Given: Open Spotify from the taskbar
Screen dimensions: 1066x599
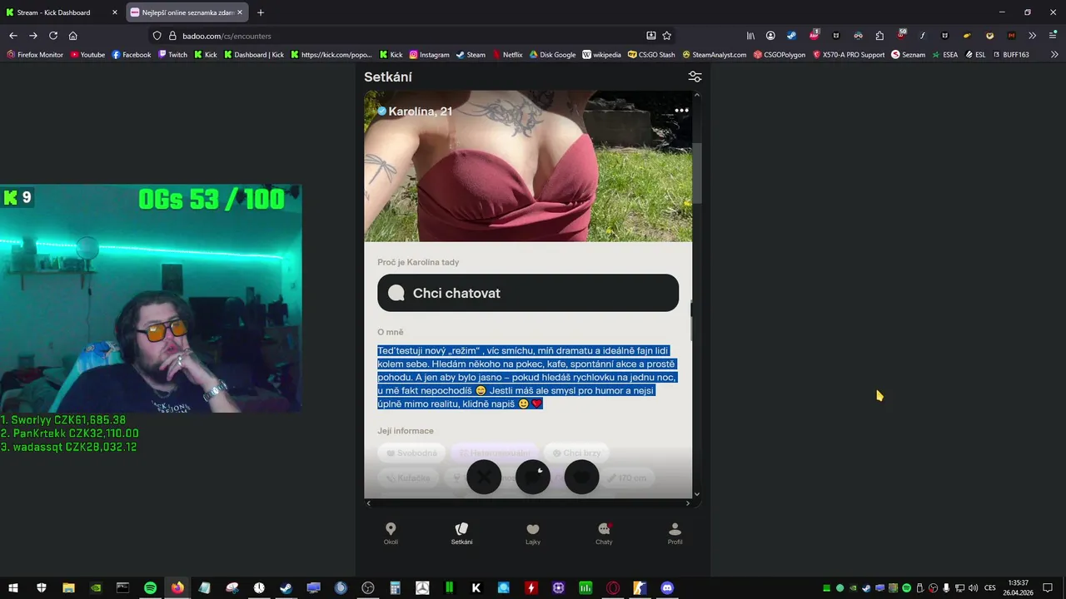Looking at the screenshot, I should [x=150, y=588].
